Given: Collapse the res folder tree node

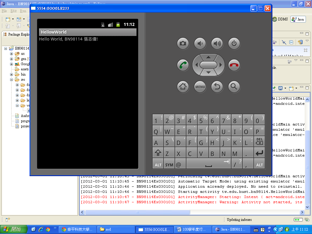Looking at the screenshot, I should coord(12,80).
